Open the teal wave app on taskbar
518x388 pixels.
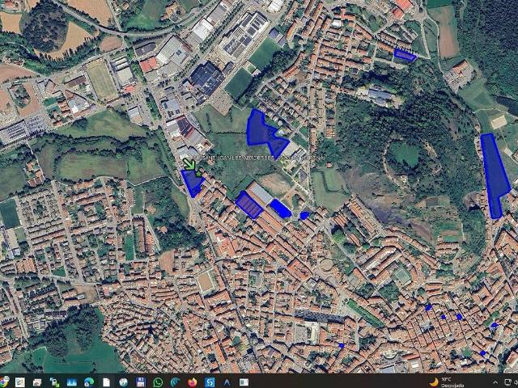175,382
